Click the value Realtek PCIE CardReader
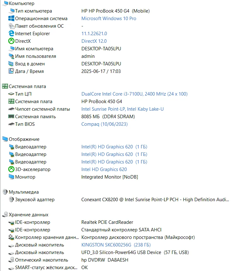Viewport: 234px width, 271px height. pyautogui.click(x=107, y=222)
